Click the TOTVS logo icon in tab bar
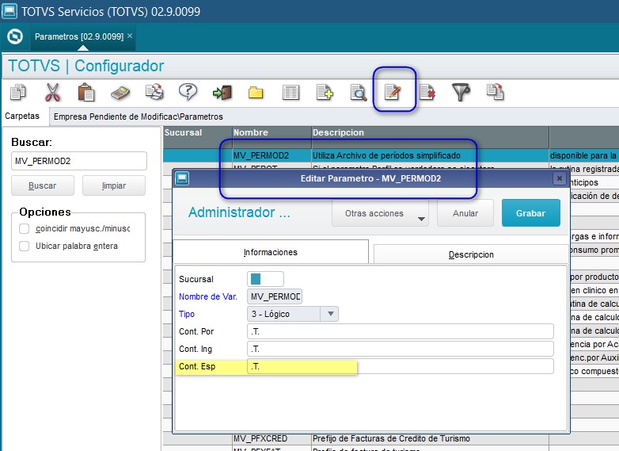 click(15, 36)
